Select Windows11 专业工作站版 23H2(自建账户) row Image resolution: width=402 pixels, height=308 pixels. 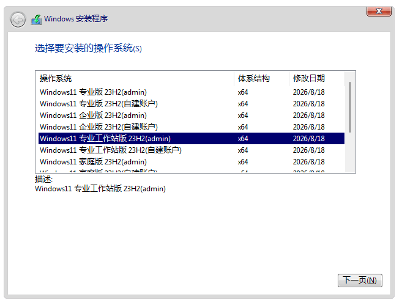coord(192,150)
